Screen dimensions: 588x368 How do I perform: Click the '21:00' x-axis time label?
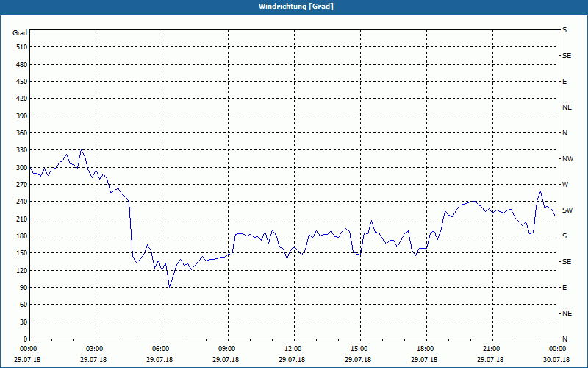(x=490, y=349)
